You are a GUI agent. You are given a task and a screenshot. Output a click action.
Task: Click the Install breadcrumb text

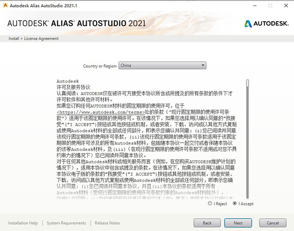tap(14, 38)
